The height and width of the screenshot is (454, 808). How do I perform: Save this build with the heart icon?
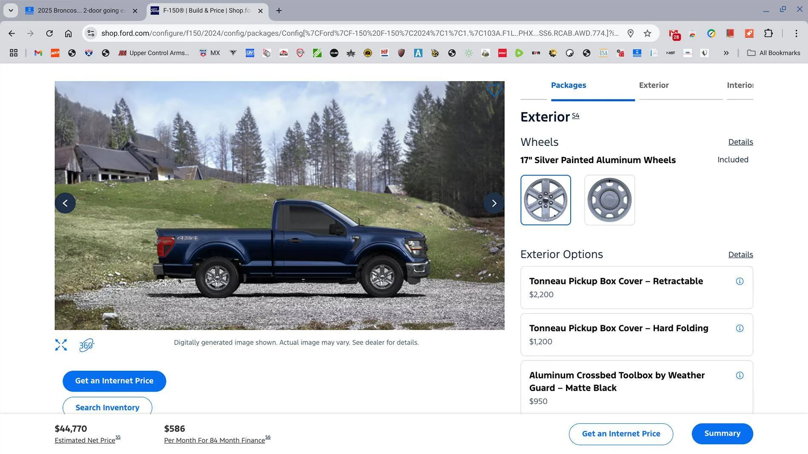pos(494,90)
